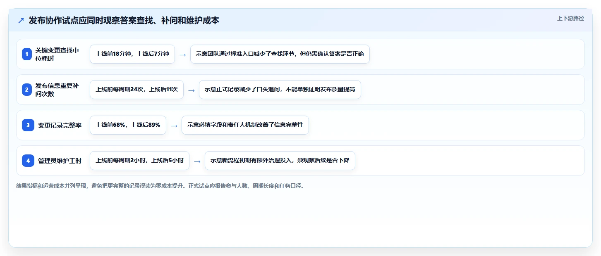601x256 pixels.
Task: Click the 上下游路径 label
Action: [570, 18]
